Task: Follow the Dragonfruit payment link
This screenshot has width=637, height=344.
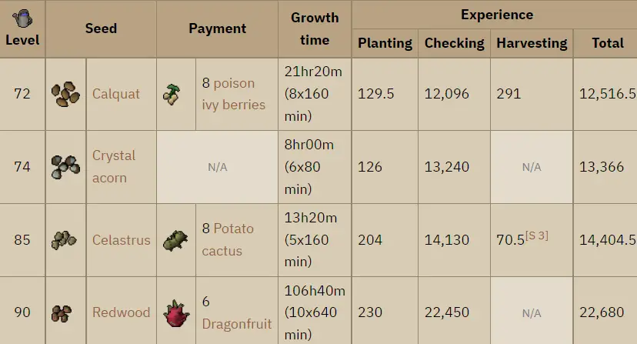Action: tap(237, 324)
